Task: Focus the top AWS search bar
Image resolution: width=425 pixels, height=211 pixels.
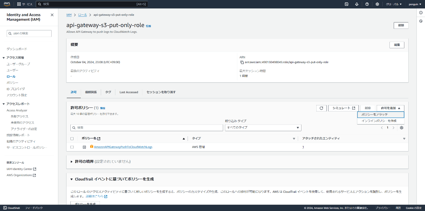Action: (x=92, y=4)
